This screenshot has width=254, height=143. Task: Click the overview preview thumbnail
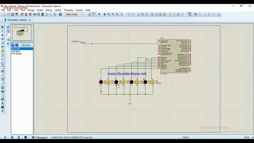(22, 33)
